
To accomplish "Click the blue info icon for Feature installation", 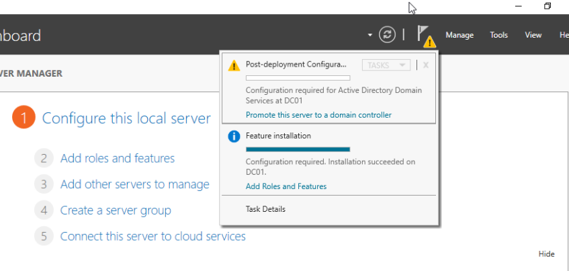I will [234, 137].
